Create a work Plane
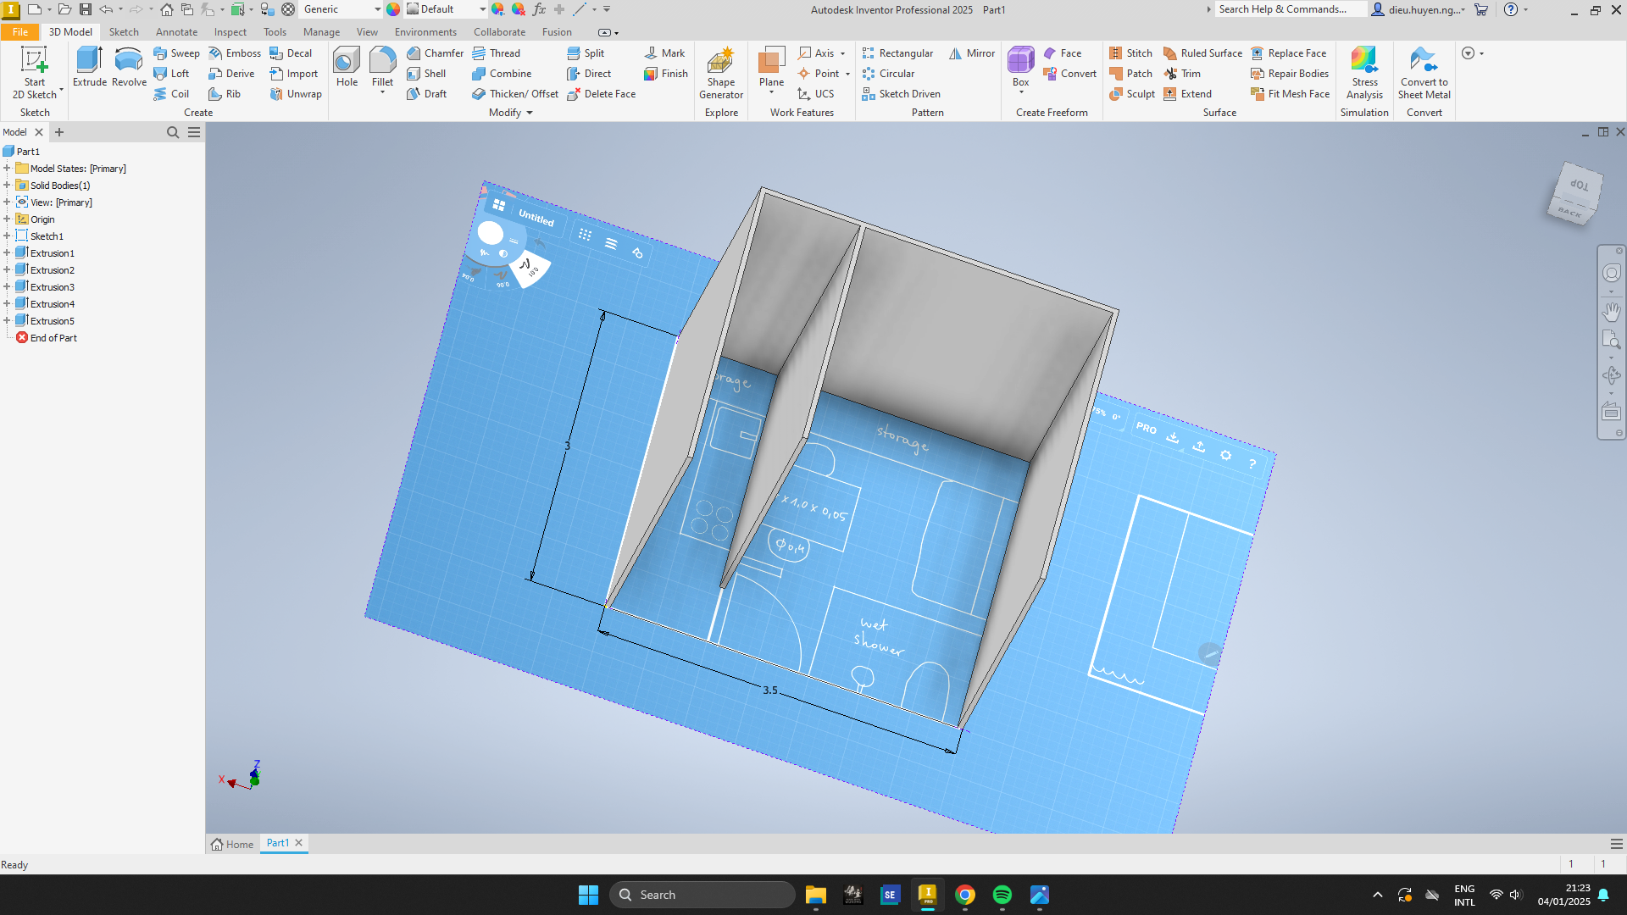 click(771, 67)
